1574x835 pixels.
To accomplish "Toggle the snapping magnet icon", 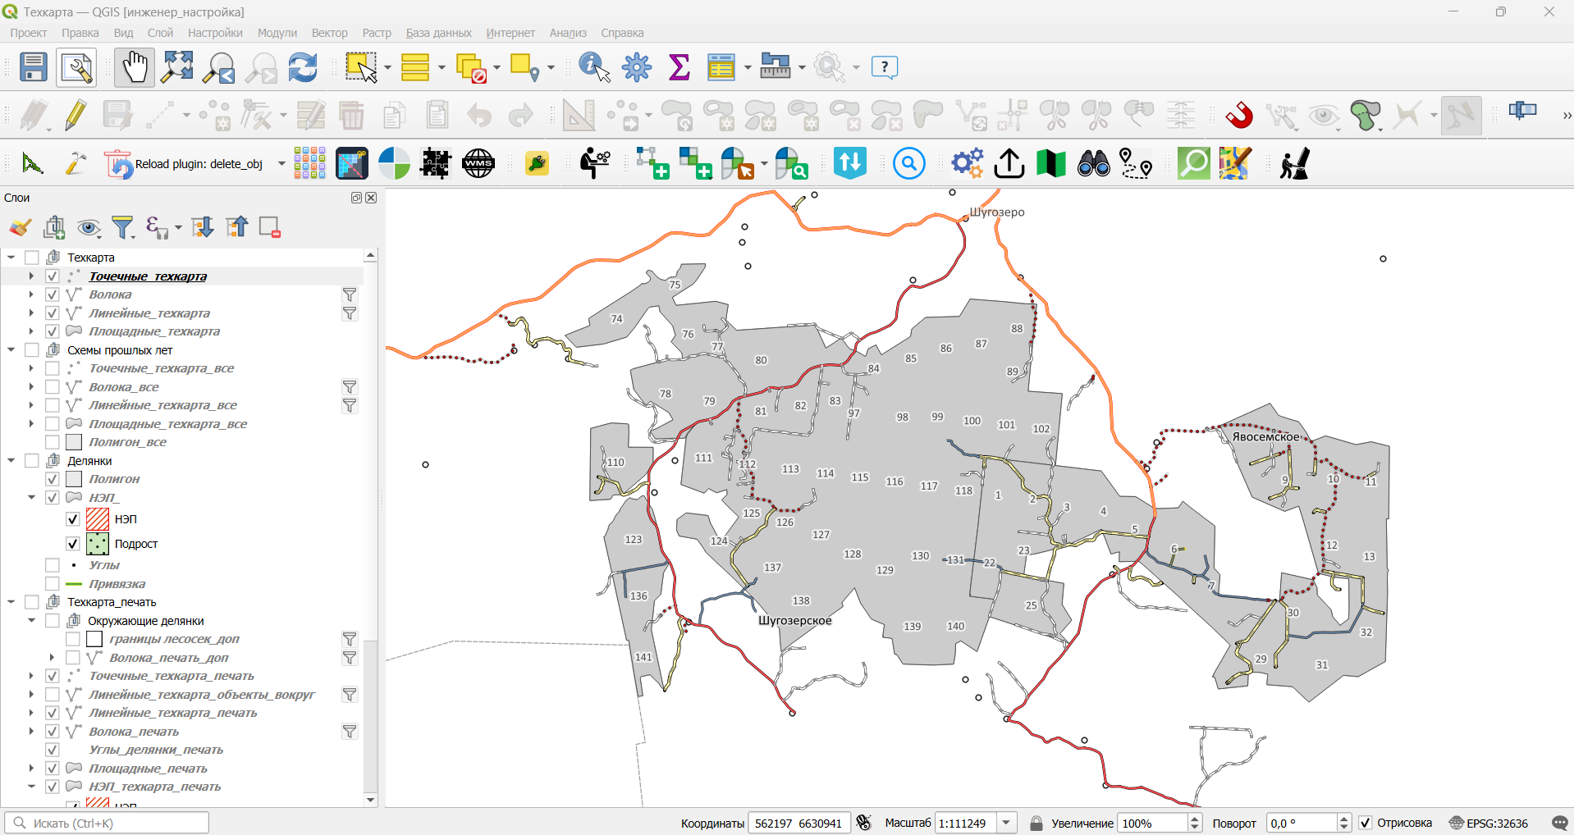I will [x=1239, y=115].
